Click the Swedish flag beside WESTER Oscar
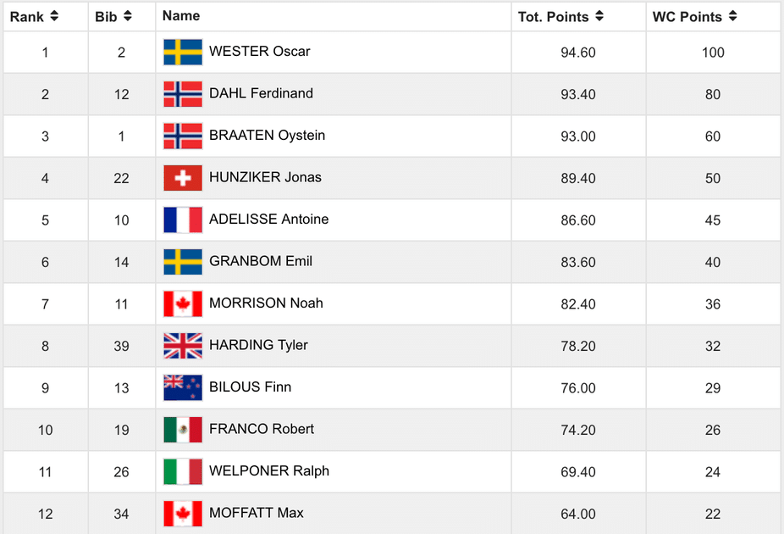The height and width of the screenshot is (534, 784). (183, 52)
